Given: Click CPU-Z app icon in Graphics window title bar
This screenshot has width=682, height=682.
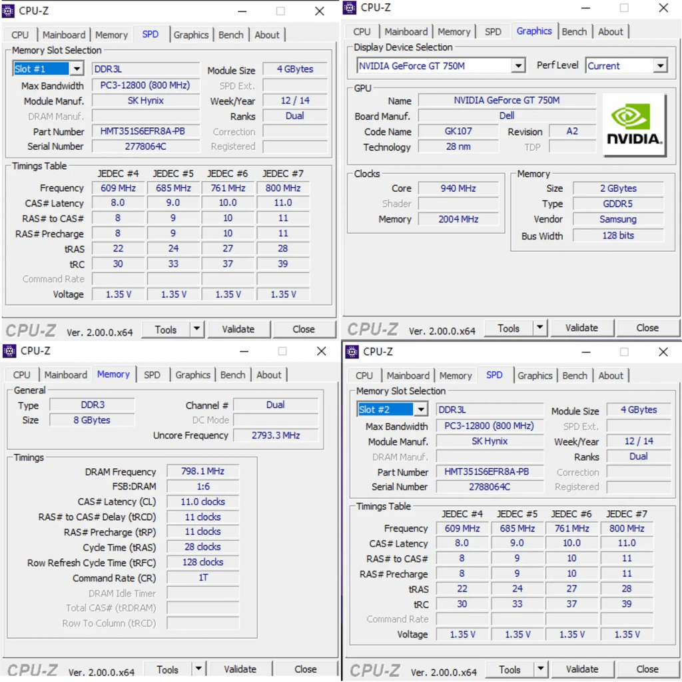Looking at the screenshot, I should pos(350,8).
